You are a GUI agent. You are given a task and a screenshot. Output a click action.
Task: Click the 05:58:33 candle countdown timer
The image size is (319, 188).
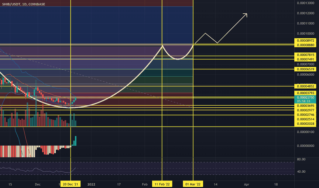(x=304, y=101)
